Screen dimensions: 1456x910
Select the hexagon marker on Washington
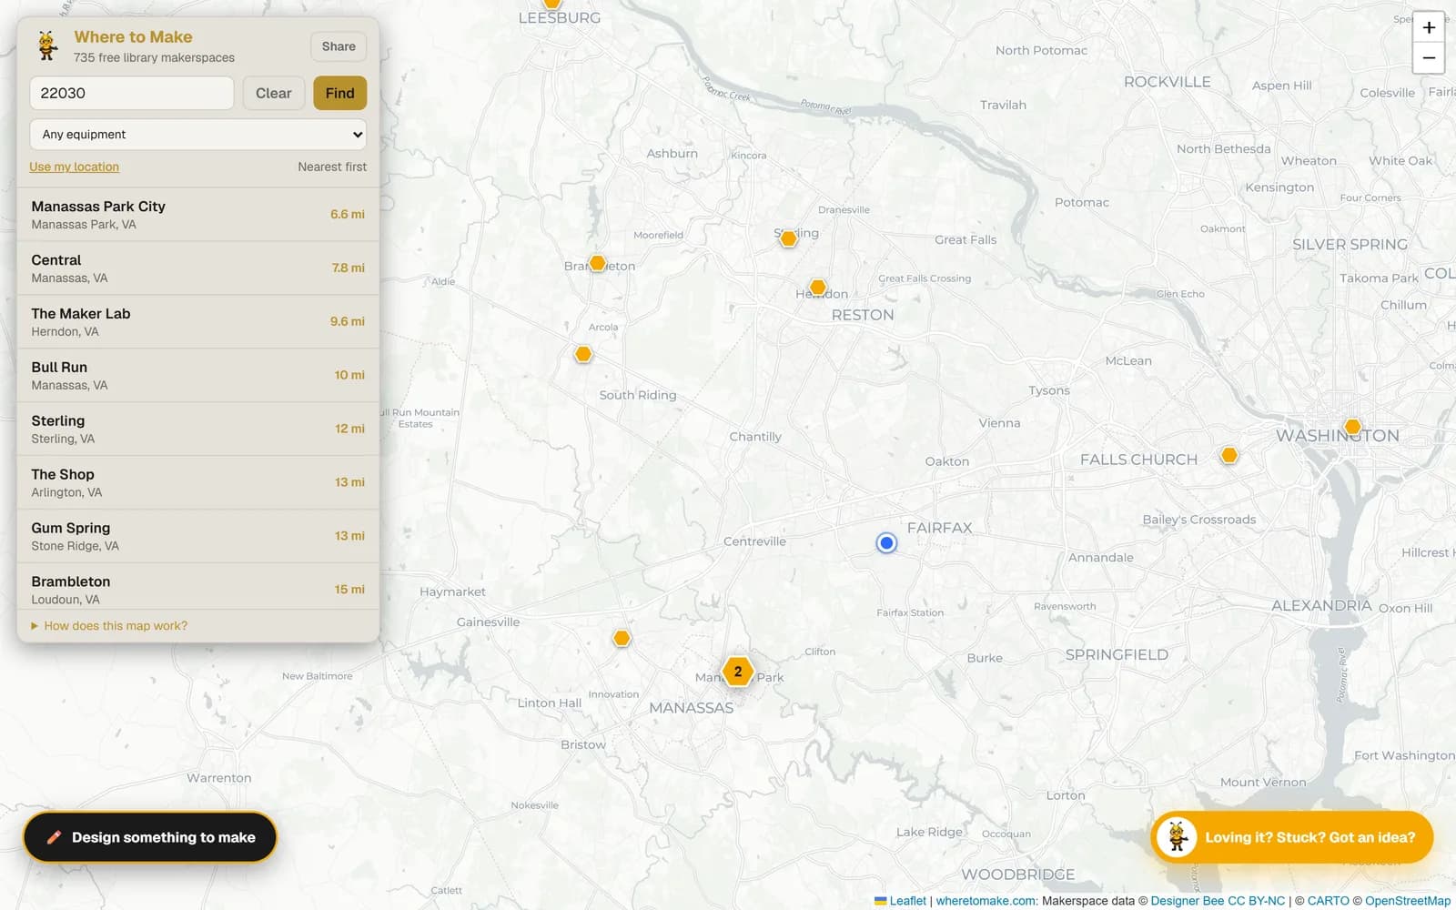click(x=1353, y=427)
